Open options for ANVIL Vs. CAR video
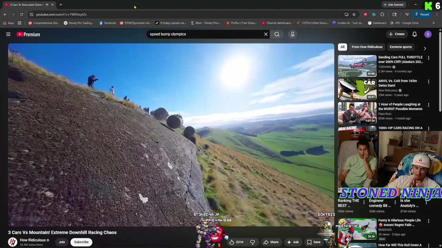 (x=429, y=82)
